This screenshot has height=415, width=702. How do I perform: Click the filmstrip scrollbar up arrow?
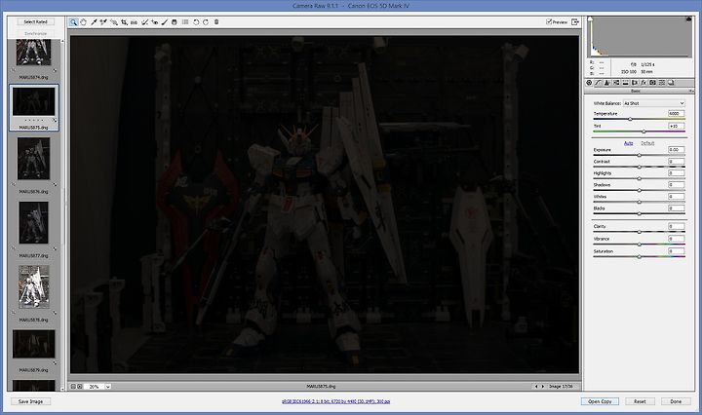tap(62, 41)
